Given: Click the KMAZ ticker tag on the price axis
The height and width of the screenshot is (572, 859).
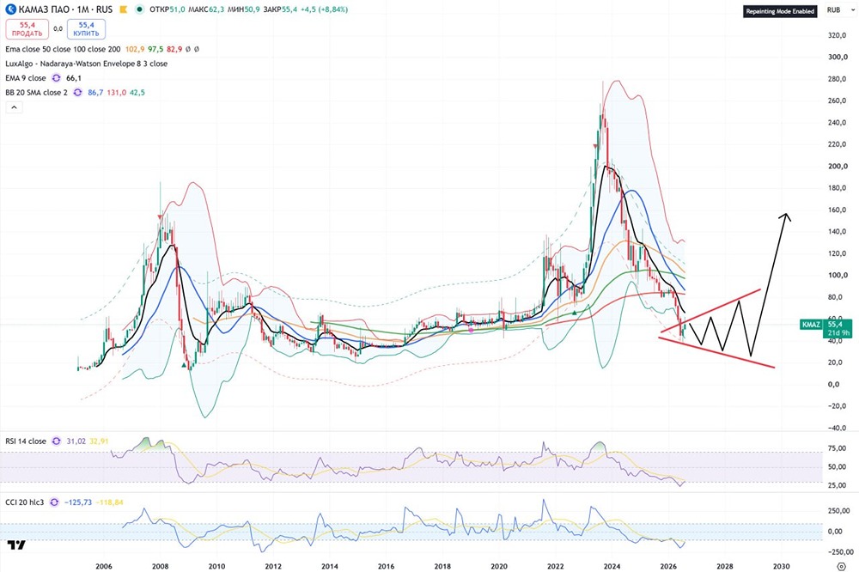Looking at the screenshot, I should click(811, 325).
